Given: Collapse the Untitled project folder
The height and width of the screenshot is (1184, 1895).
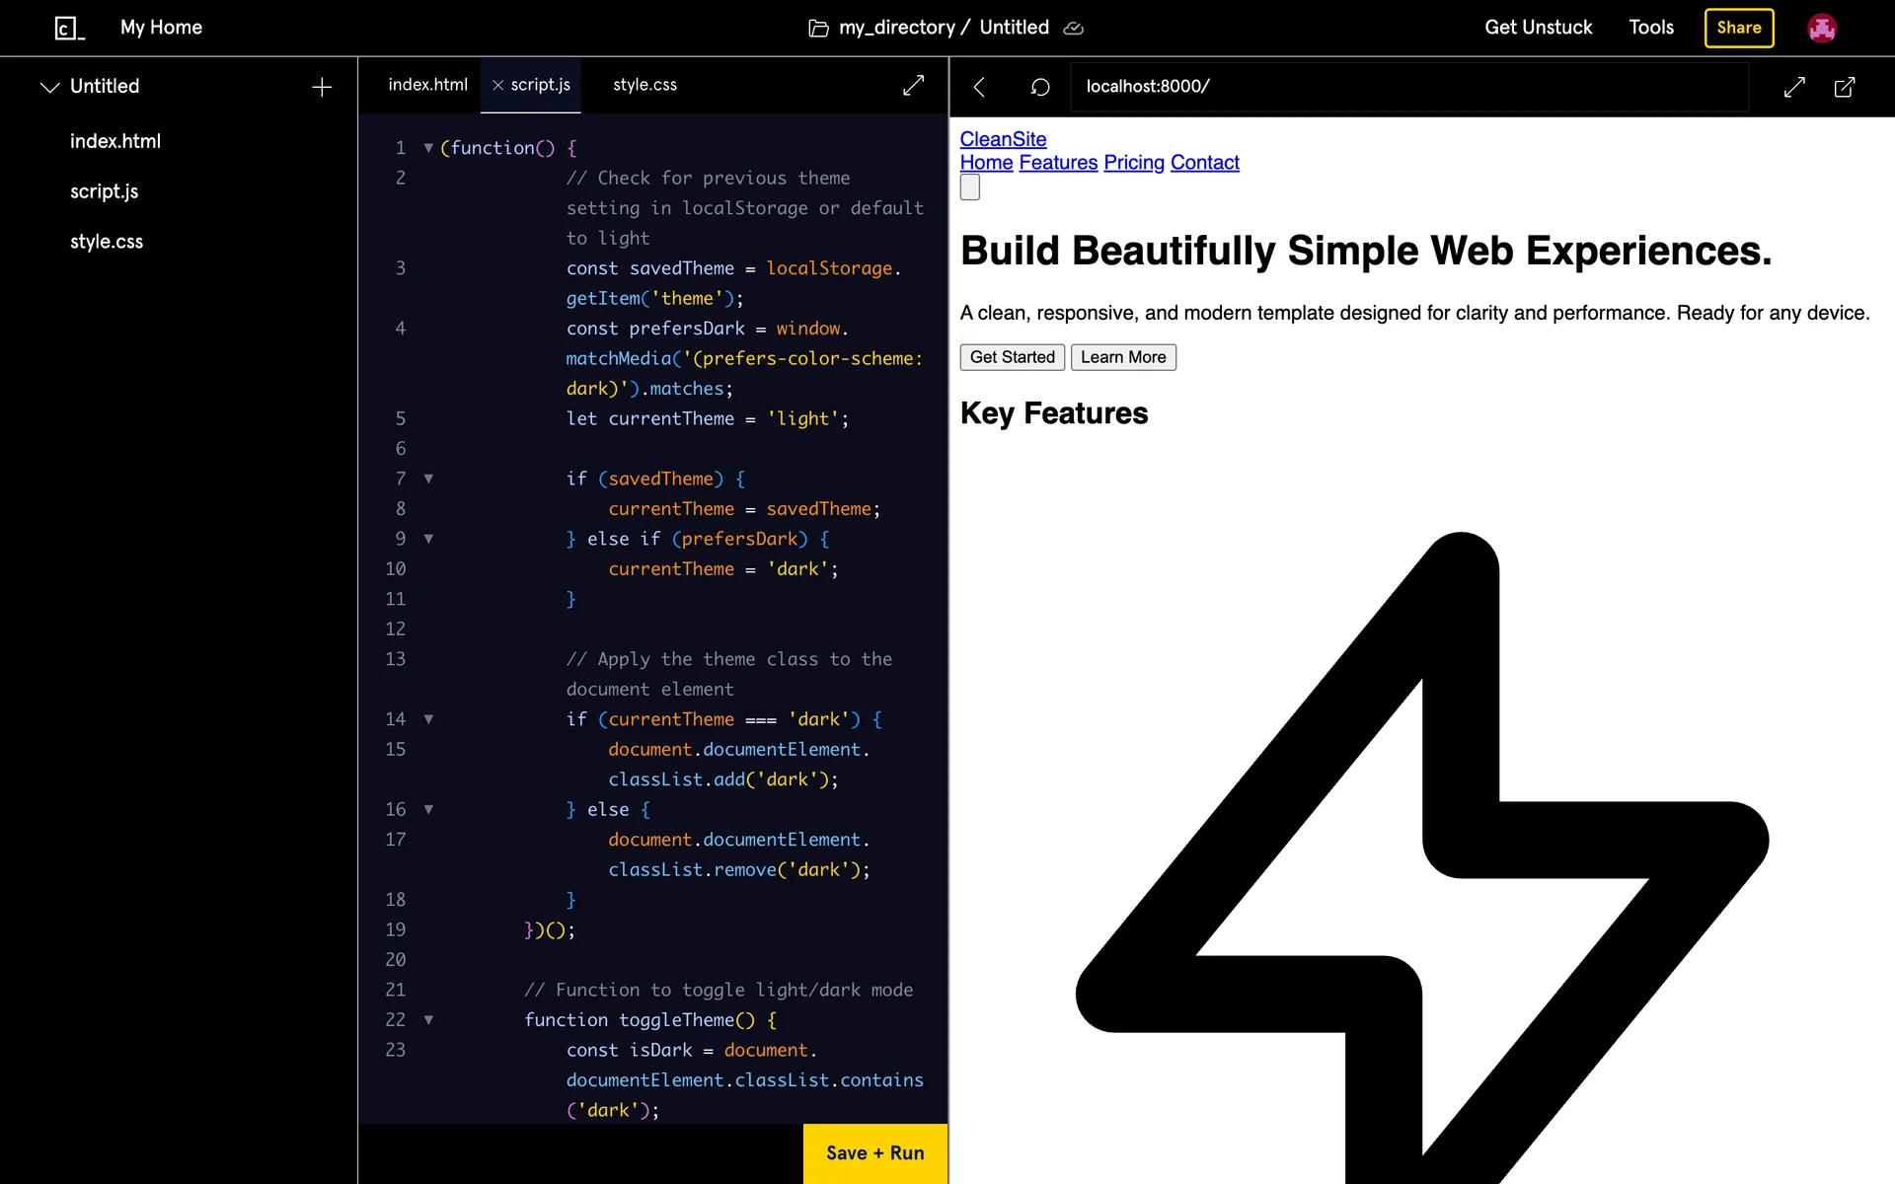Looking at the screenshot, I should (x=49, y=87).
